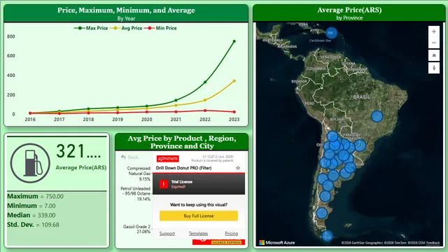
Task: Click the Trial License Expired message
Action: coord(182,184)
